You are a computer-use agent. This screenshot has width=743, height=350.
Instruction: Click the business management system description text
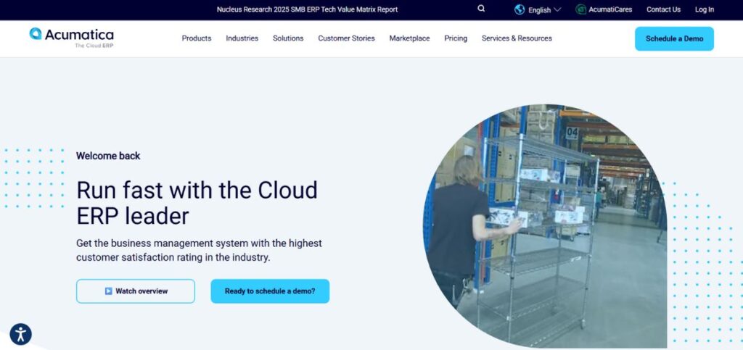click(x=199, y=250)
